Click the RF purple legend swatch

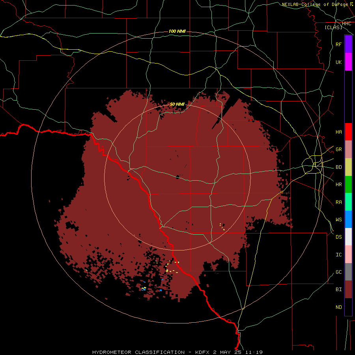[x=348, y=44]
